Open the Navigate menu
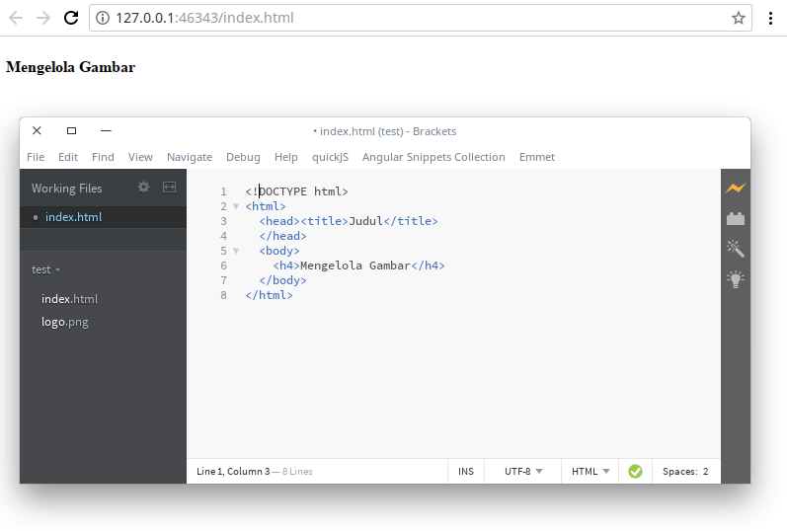 [x=190, y=157]
